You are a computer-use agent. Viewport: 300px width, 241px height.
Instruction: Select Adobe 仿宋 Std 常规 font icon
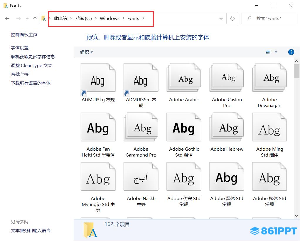point(184,176)
